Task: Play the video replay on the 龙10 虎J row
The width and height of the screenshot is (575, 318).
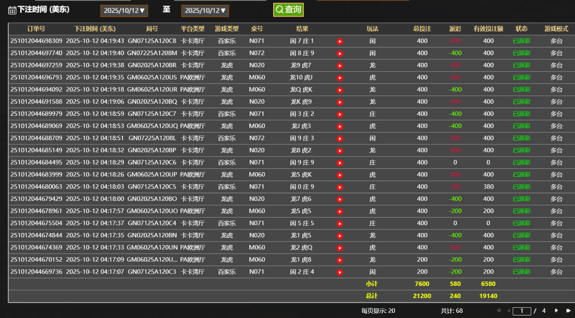Action: [340, 78]
